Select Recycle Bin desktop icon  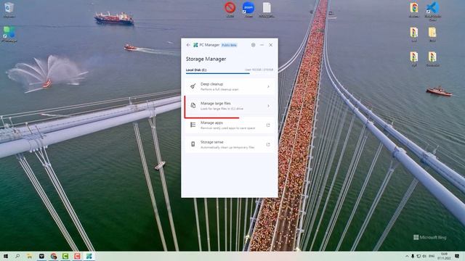(9, 9)
